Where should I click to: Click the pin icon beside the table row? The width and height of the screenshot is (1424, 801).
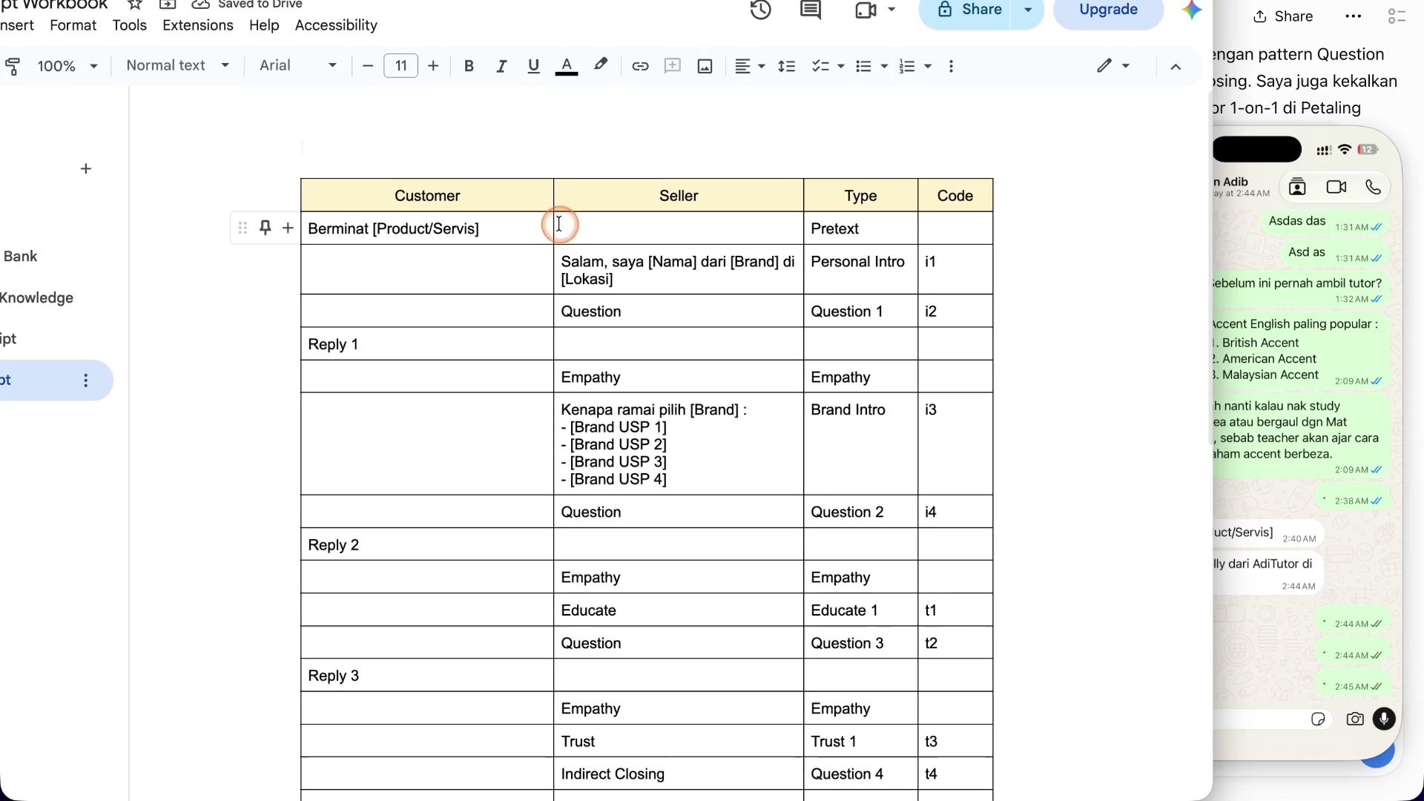[265, 228]
